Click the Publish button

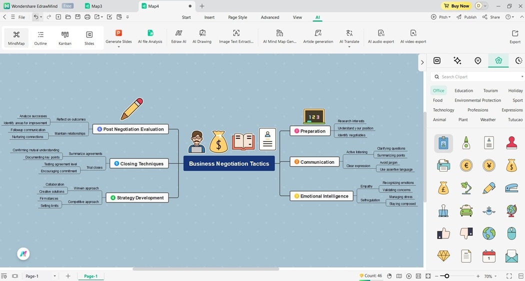(x=466, y=16)
